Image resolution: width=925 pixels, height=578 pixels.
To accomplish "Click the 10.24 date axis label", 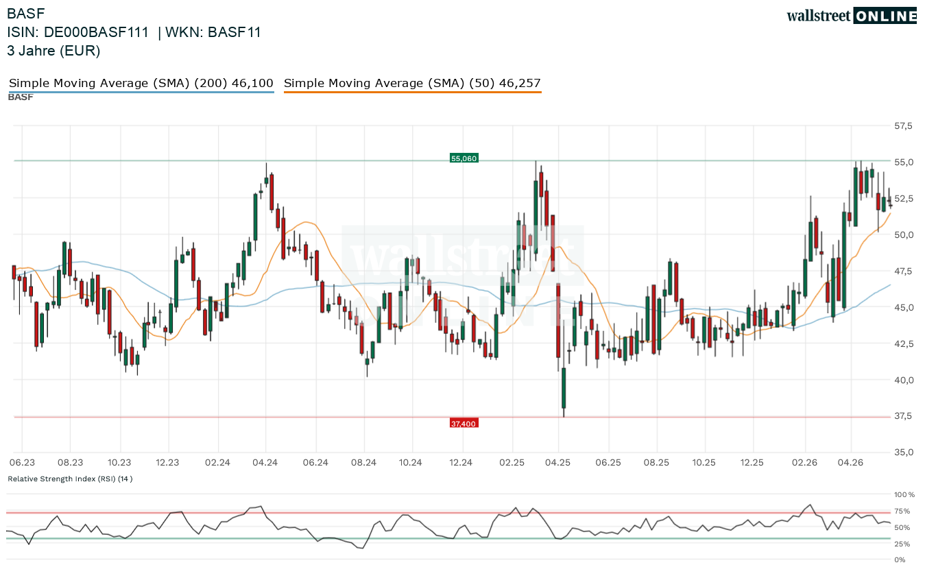I will (410, 463).
